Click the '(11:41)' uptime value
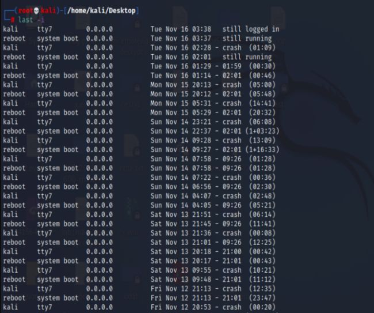This screenshot has height=313, width=374. pos(262,224)
